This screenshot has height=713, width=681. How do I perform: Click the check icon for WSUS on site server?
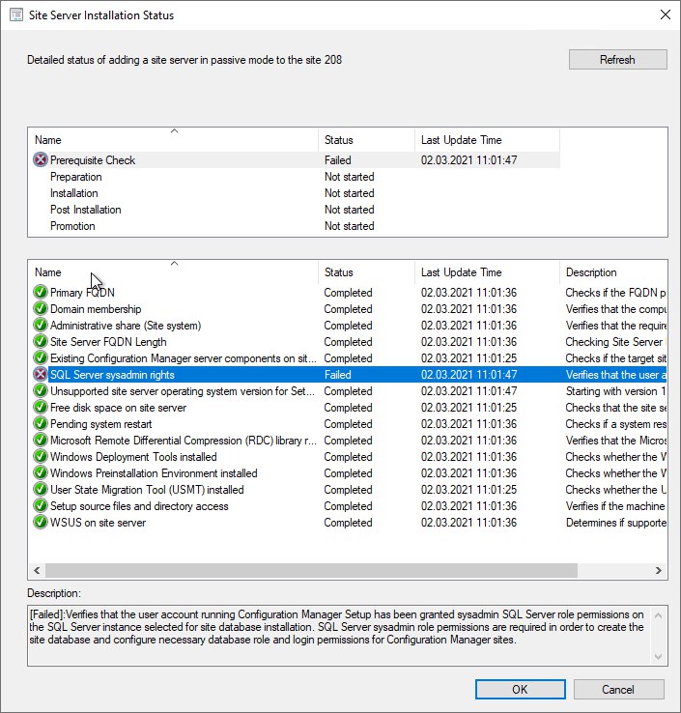coord(41,522)
